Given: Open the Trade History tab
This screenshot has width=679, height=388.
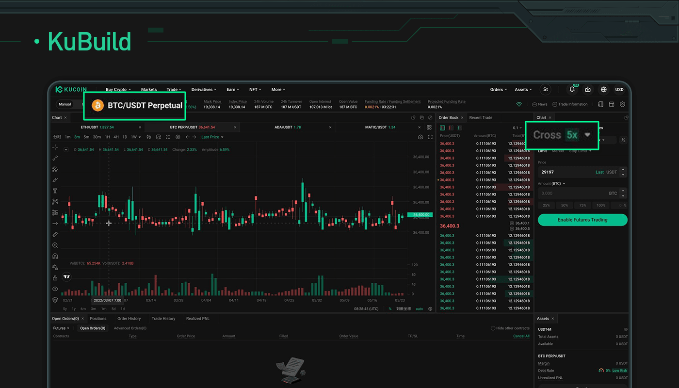Looking at the screenshot, I should pyautogui.click(x=163, y=319).
